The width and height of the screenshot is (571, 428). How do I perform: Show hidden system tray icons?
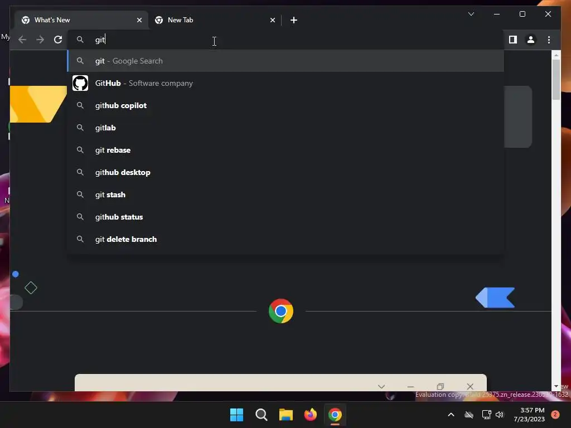click(x=451, y=415)
